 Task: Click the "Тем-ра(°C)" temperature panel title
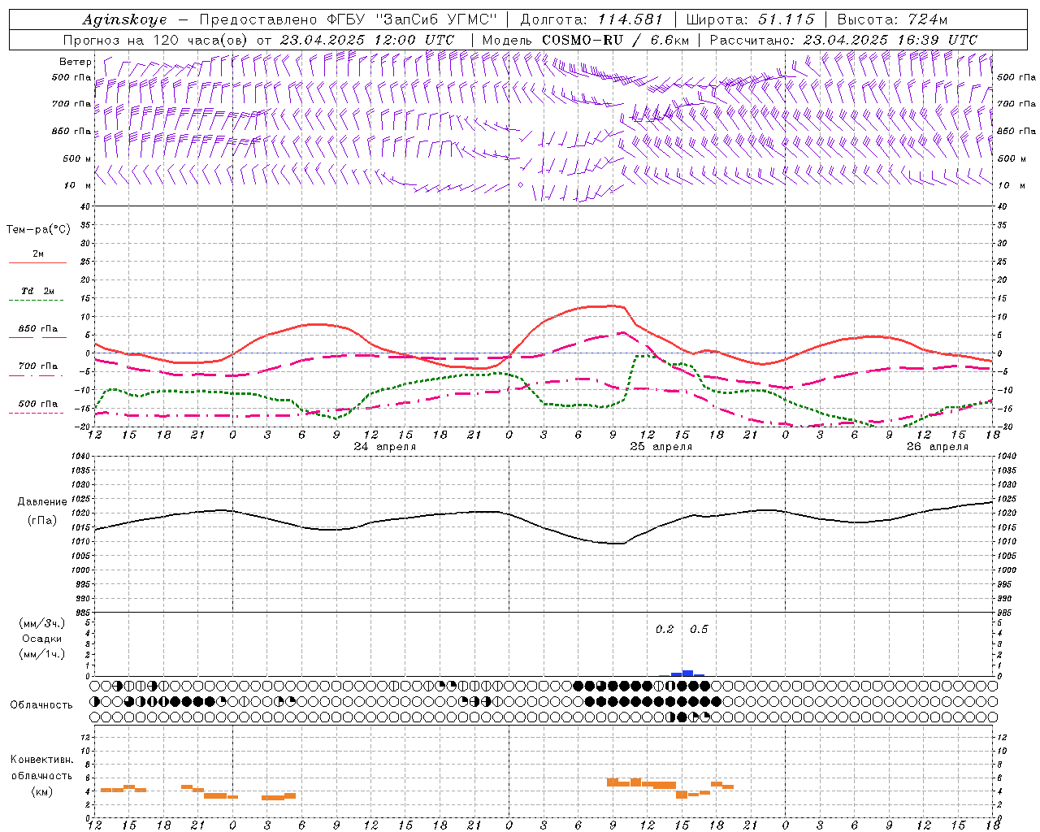coord(38,230)
